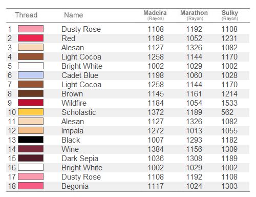Screen dimensions: 256x197
Task: Click the Dark Sepia thread name
Action: pyautogui.click(x=80, y=159)
